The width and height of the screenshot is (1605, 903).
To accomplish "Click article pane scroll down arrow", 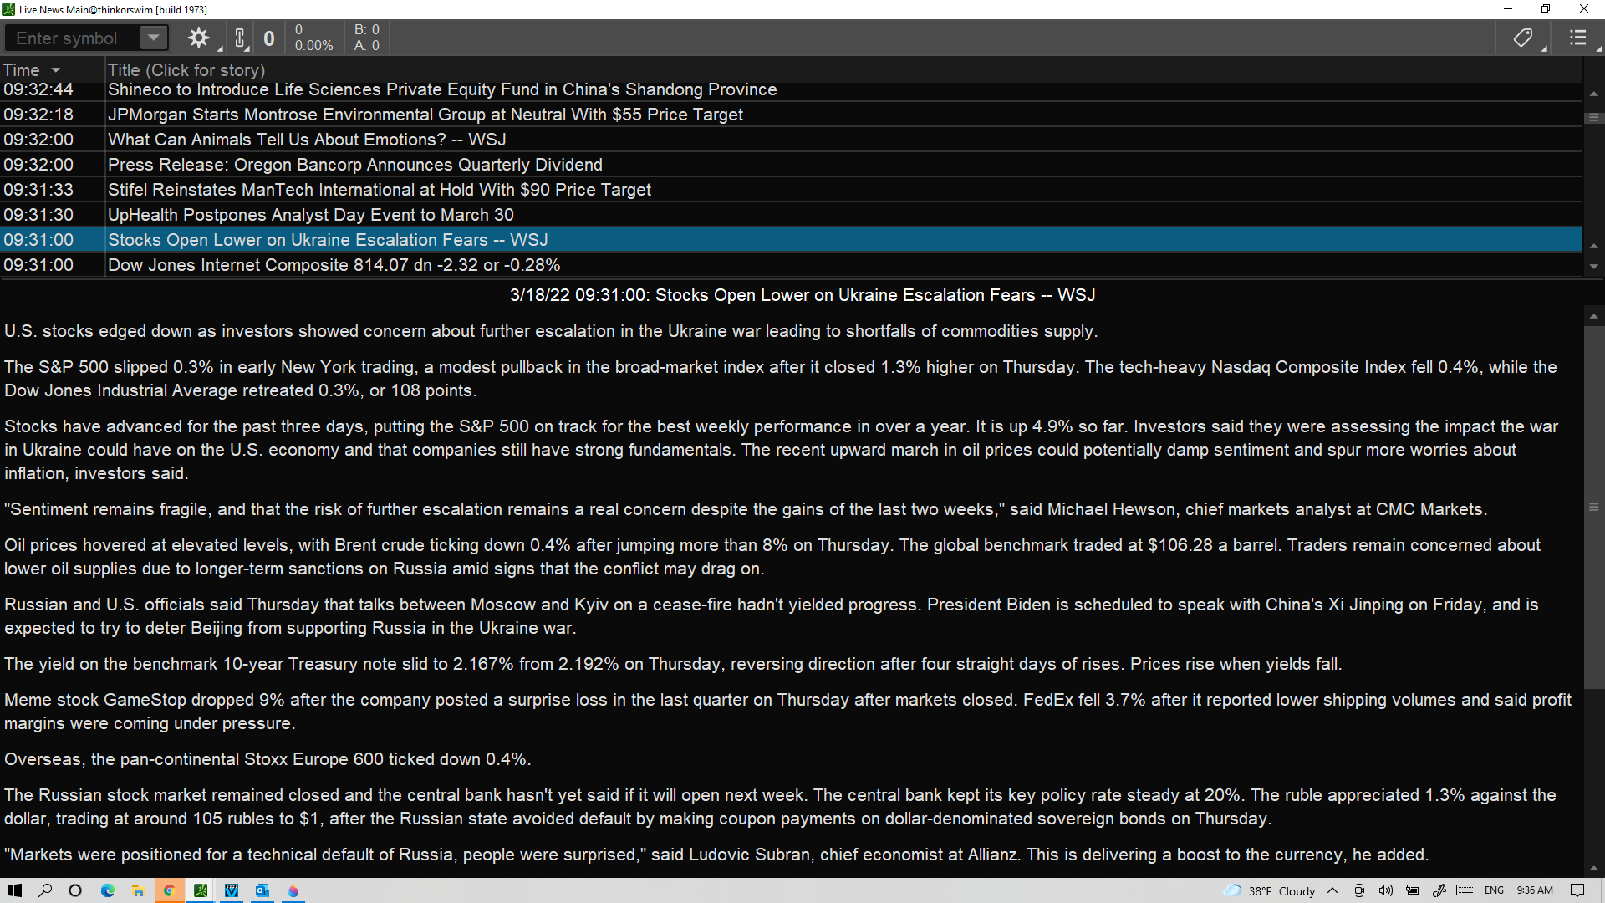I will pyautogui.click(x=1594, y=868).
